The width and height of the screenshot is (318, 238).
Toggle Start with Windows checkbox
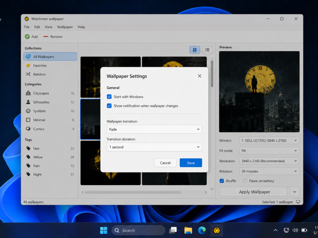click(x=109, y=97)
